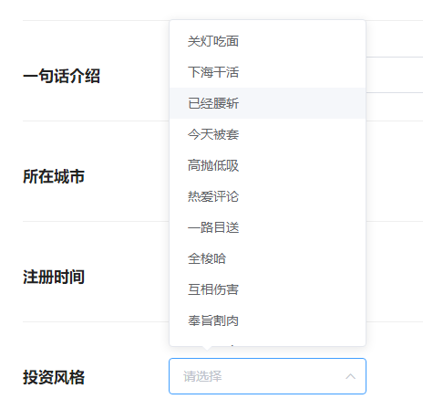The height and width of the screenshot is (399, 423).
Task: Click the 投资风格 field label
Action: tap(54, 377)
